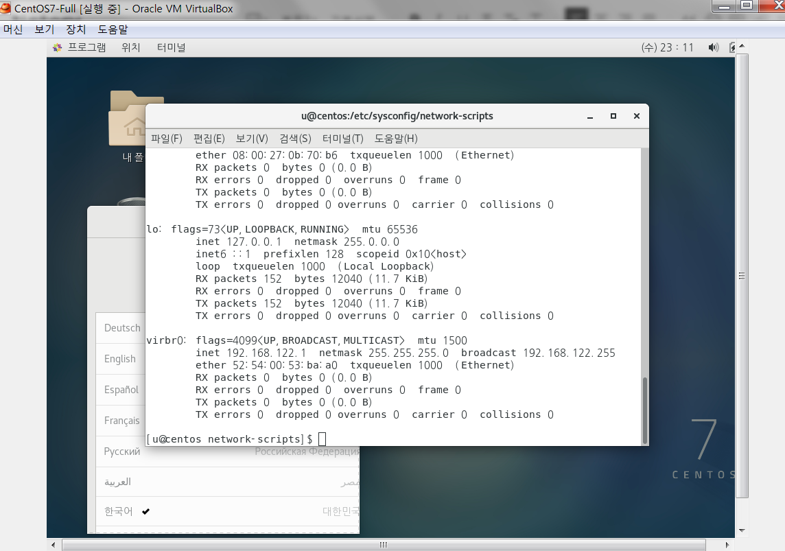Open the 검색(S) menu in the terminal
The image size is (785, 551).
tap(295, 139)
